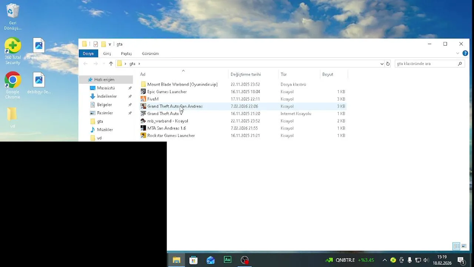This screenshot has height=267, width=474.
Task: Select the 360 Total Security desktop icon
Action: click(x=13, y=51)
